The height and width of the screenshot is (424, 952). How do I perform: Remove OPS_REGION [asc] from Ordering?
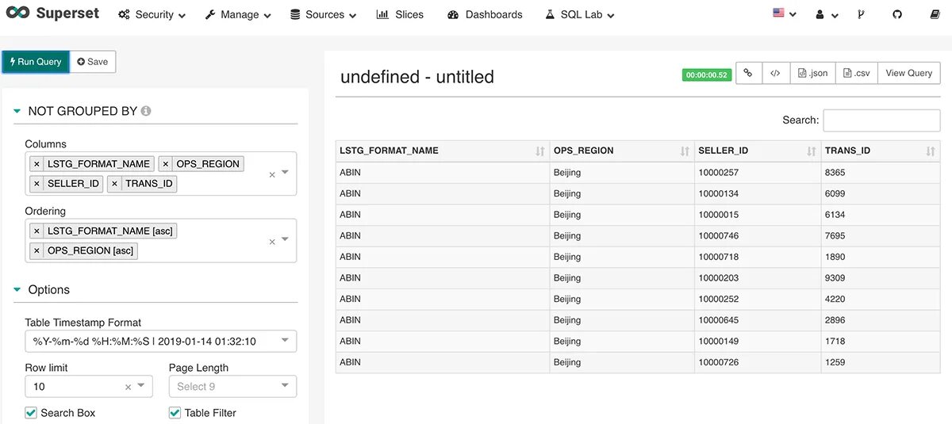(36, 250)
